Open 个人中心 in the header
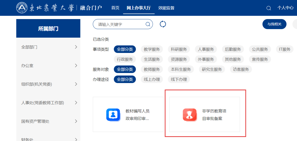 [x=285, y=8]
